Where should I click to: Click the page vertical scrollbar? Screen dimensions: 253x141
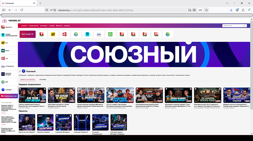click(x=252, y=64)
